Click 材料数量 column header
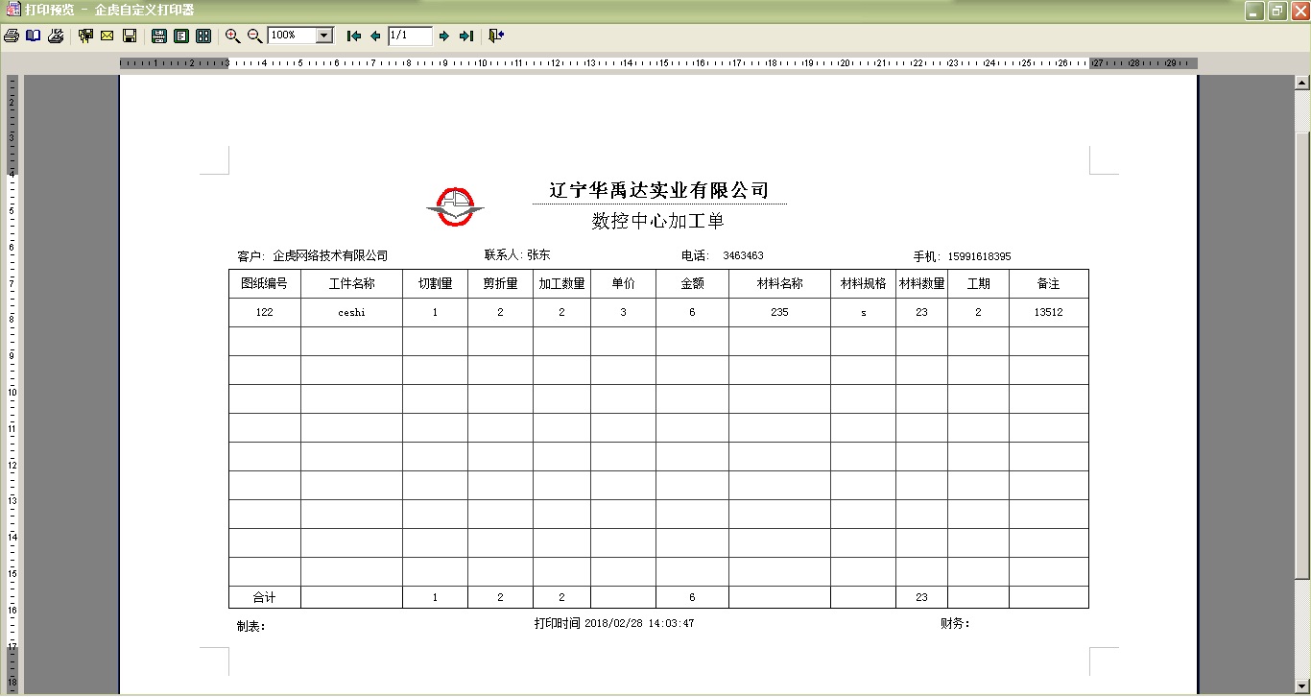This screenshot has width=1311, height=697. point(921,284)
